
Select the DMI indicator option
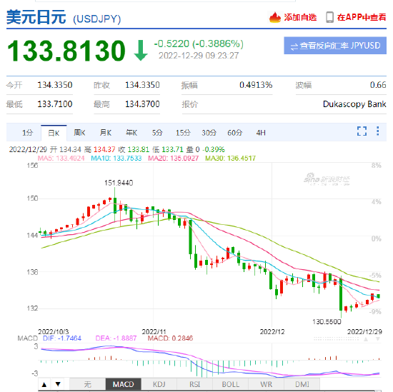coord(302,384)
